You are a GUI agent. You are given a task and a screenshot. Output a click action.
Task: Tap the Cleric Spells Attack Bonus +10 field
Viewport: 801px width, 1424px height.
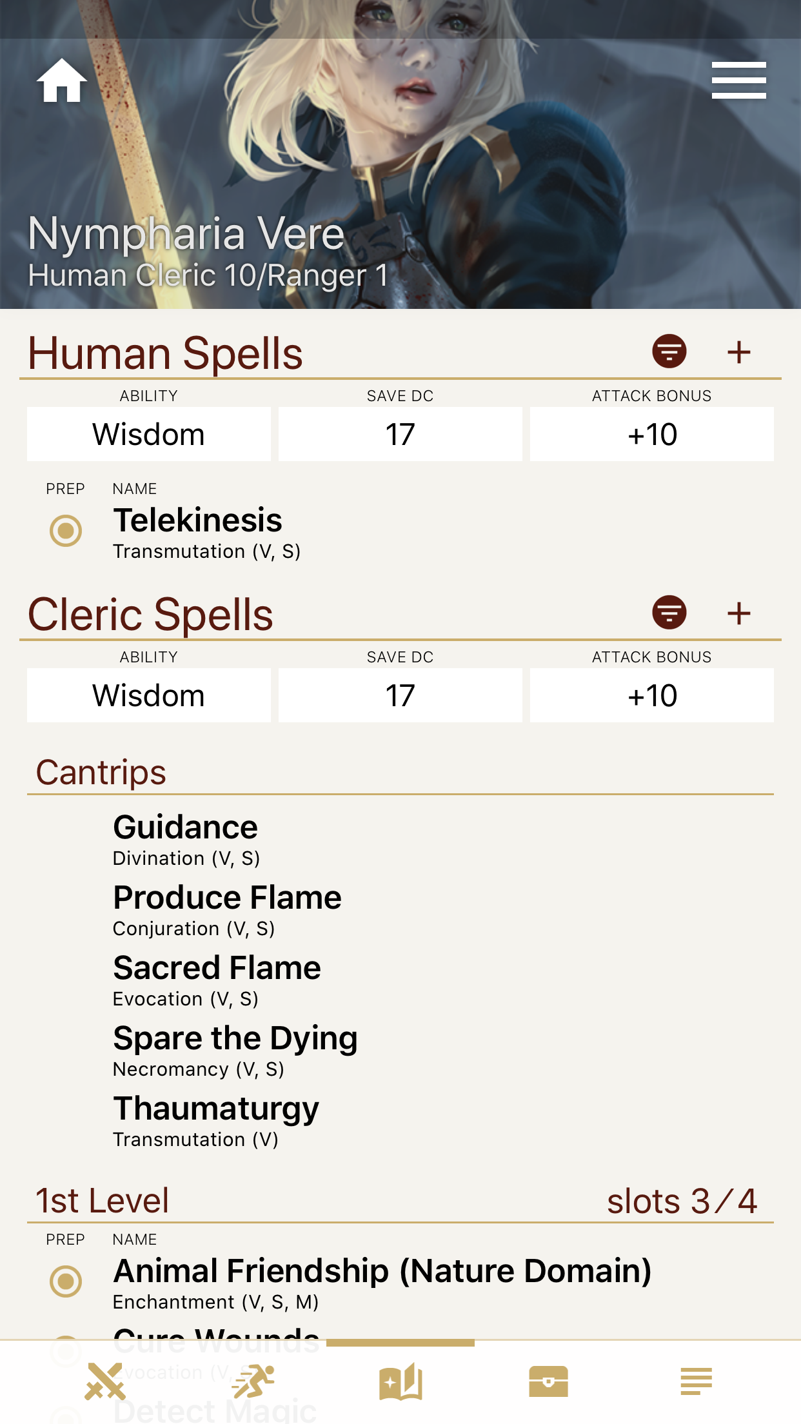[x=651, y=695]
